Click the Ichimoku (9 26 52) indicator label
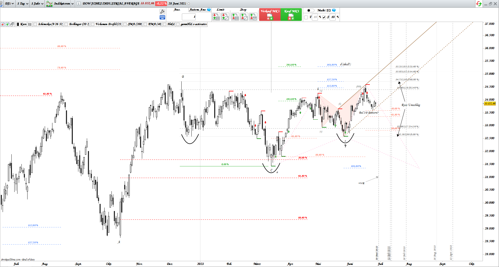This screenshot has width=499, height=267. point(50,24)
